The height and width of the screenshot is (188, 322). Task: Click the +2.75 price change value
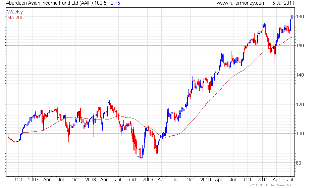114,3
